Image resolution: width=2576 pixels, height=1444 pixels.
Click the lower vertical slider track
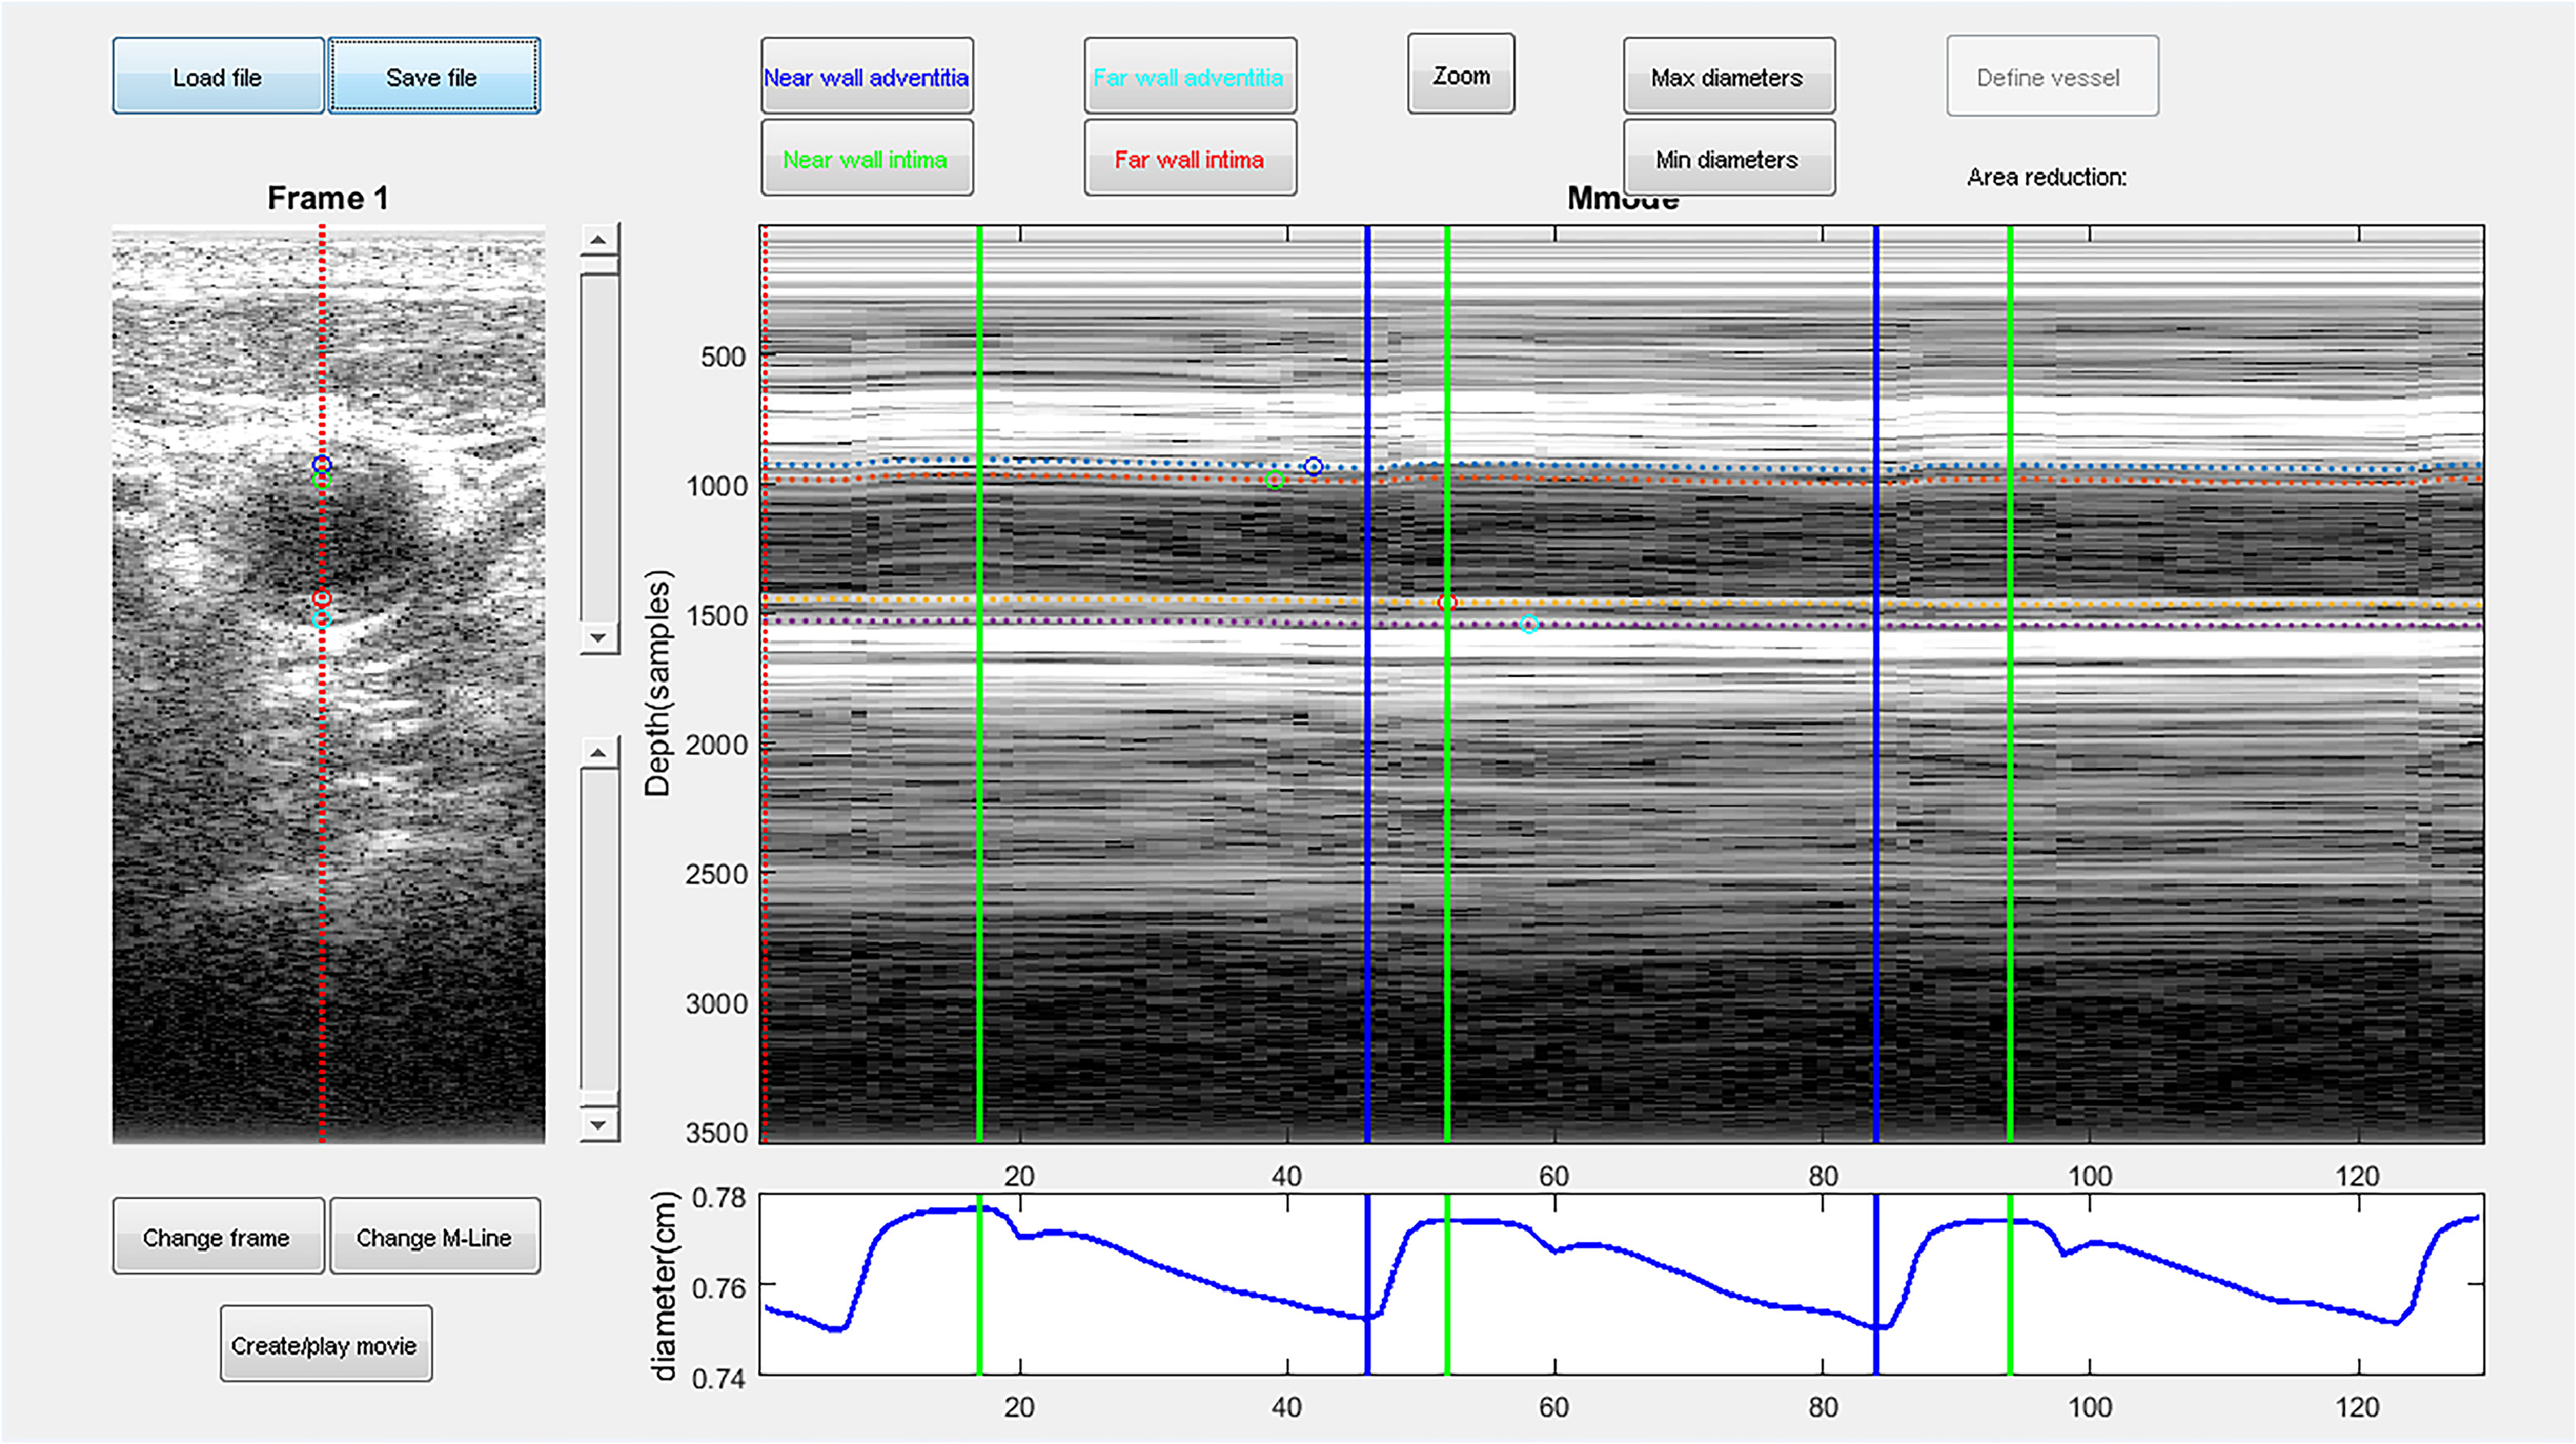[599, 930]
